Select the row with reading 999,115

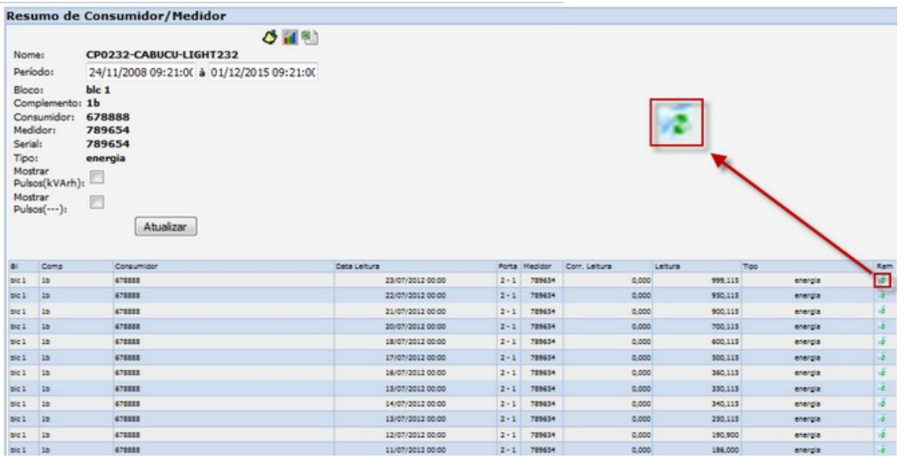[x=437, y=280]
